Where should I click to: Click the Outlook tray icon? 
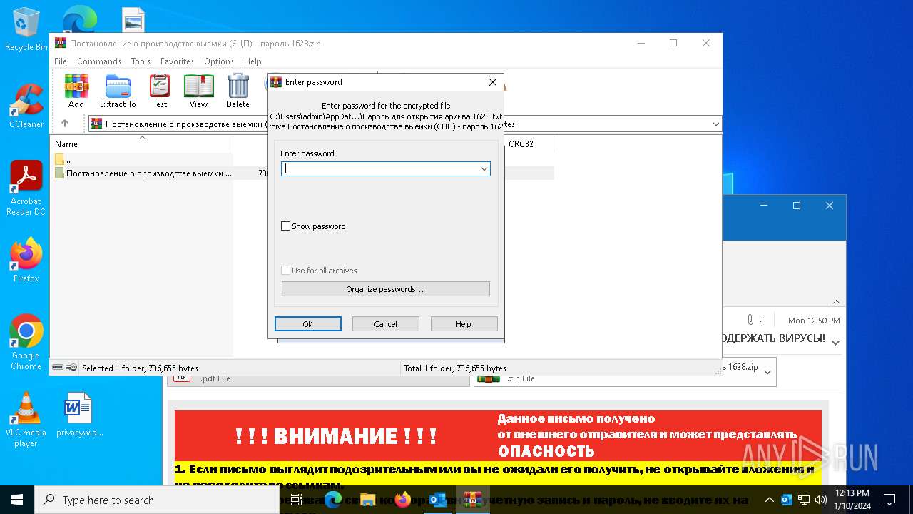pos(787,500)
